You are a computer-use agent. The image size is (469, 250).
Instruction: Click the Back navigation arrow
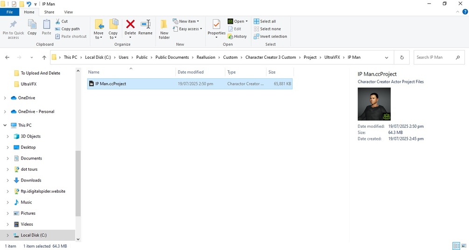pos(7,57)
